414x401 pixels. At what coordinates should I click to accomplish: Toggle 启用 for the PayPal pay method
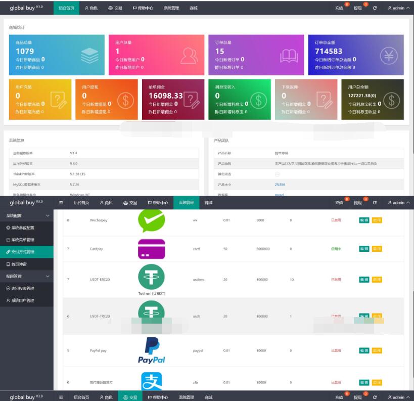pos(377,350)
